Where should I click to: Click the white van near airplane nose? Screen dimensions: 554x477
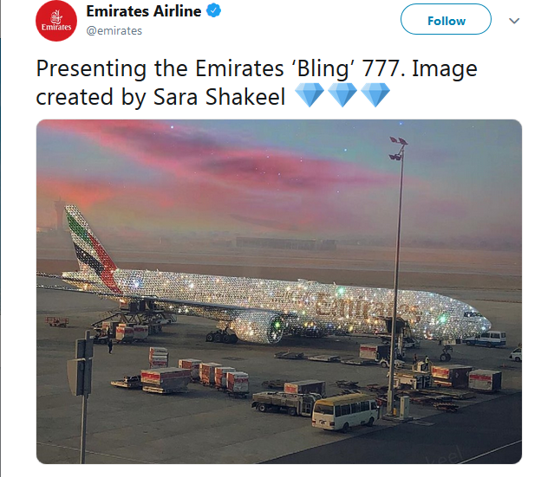pos(486,338)
